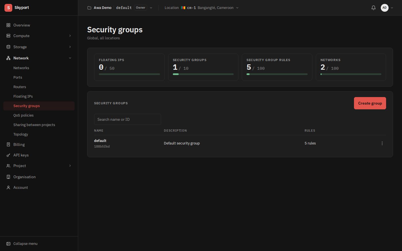Image resolution: width=402 pixels, height=251 pixels.
Task: Click the Create group button
Action: point(370,103)
